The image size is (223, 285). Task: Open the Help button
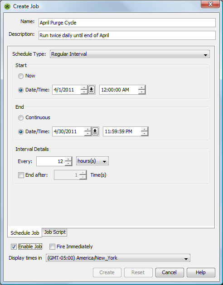201,272
